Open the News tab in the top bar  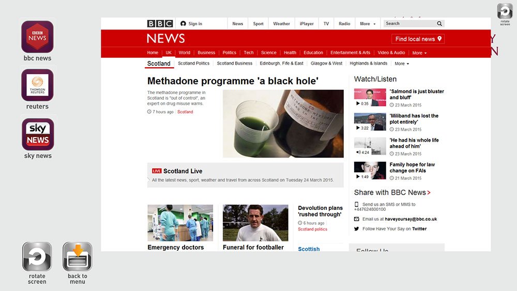click(237, 24)
